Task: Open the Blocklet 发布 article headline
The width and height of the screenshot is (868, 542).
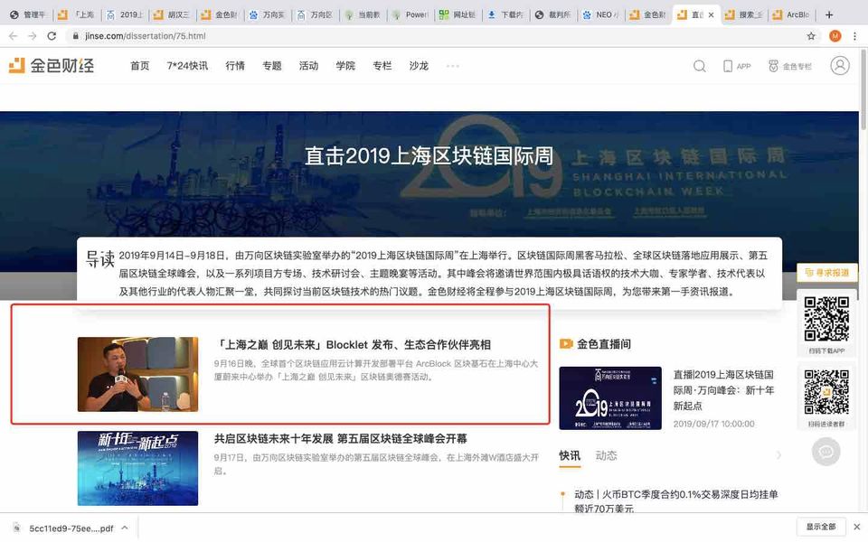Action: coord(353,345)
